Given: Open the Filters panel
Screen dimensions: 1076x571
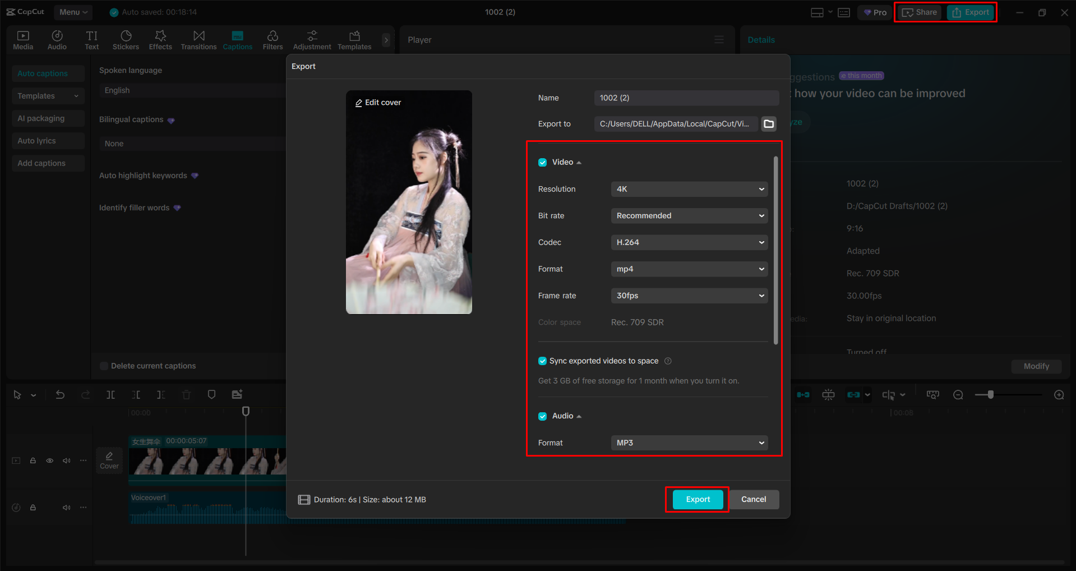Looking at the screenshot, I should 273,39.
